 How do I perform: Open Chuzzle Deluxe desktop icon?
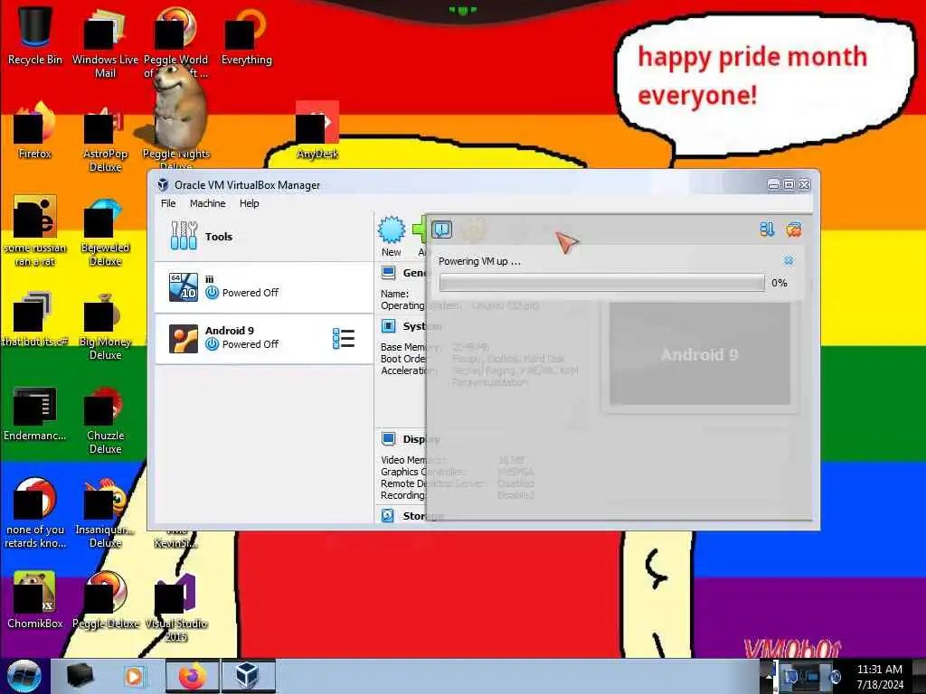(105, 420)
